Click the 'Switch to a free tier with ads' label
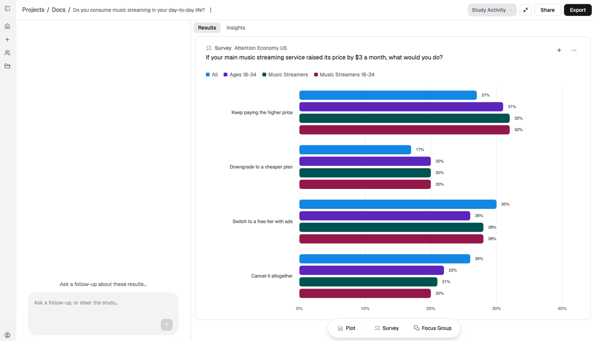594x341 pixels. point(263,222)
